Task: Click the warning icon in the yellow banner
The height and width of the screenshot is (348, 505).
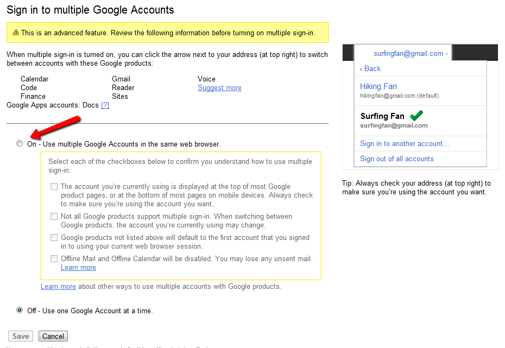Action: pyautogui.click(x=16, y=33)
